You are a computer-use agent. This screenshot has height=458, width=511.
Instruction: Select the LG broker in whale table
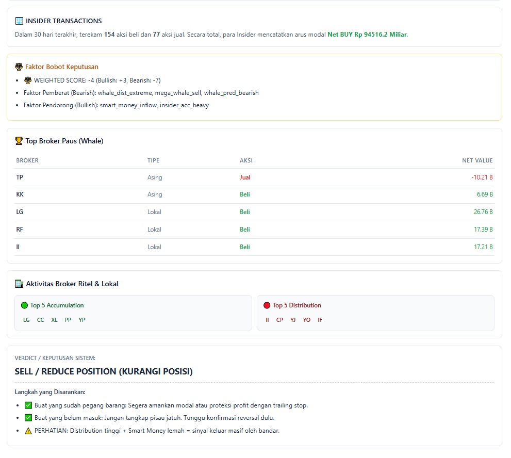(x=20, y=212)
